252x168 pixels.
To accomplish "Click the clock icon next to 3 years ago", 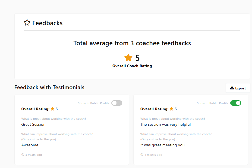I will coord(23,155).
